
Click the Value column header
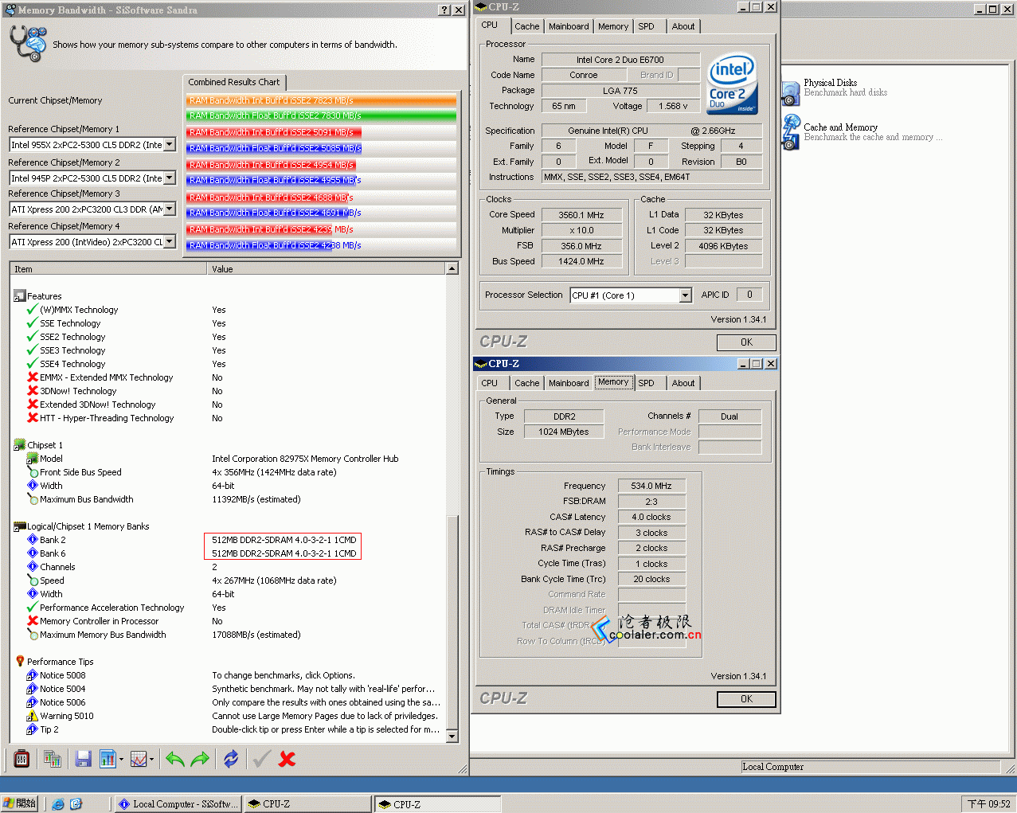[x=327, y=269]
